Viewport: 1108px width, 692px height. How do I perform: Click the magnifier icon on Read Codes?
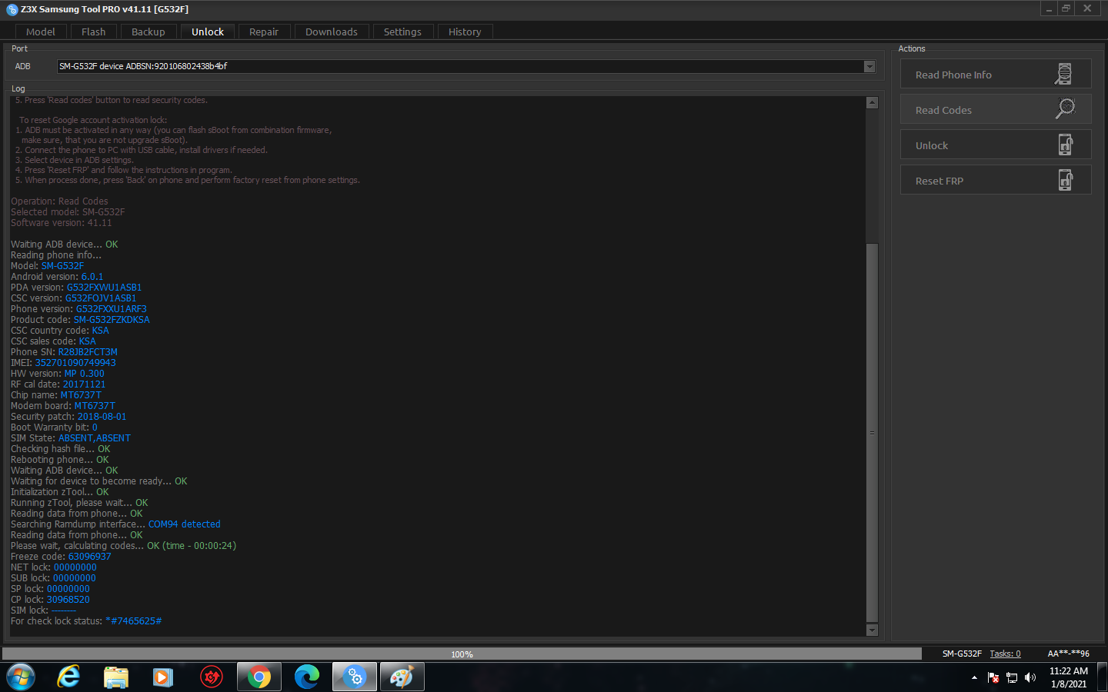[x=1065, y=109]
